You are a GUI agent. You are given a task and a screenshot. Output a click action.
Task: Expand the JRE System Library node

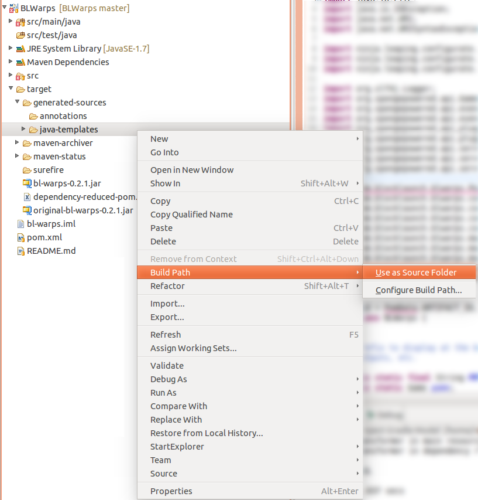11,48
